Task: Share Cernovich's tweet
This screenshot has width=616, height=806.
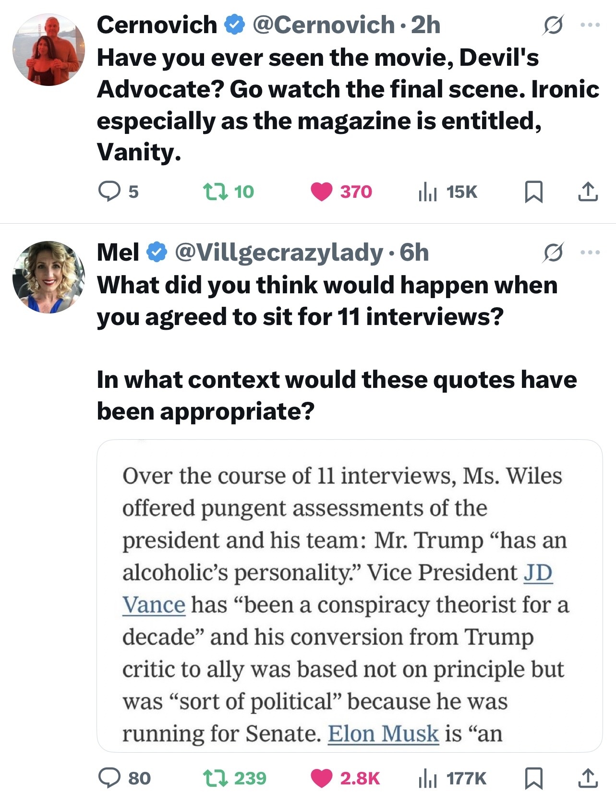Action: [x=588, y=192]
